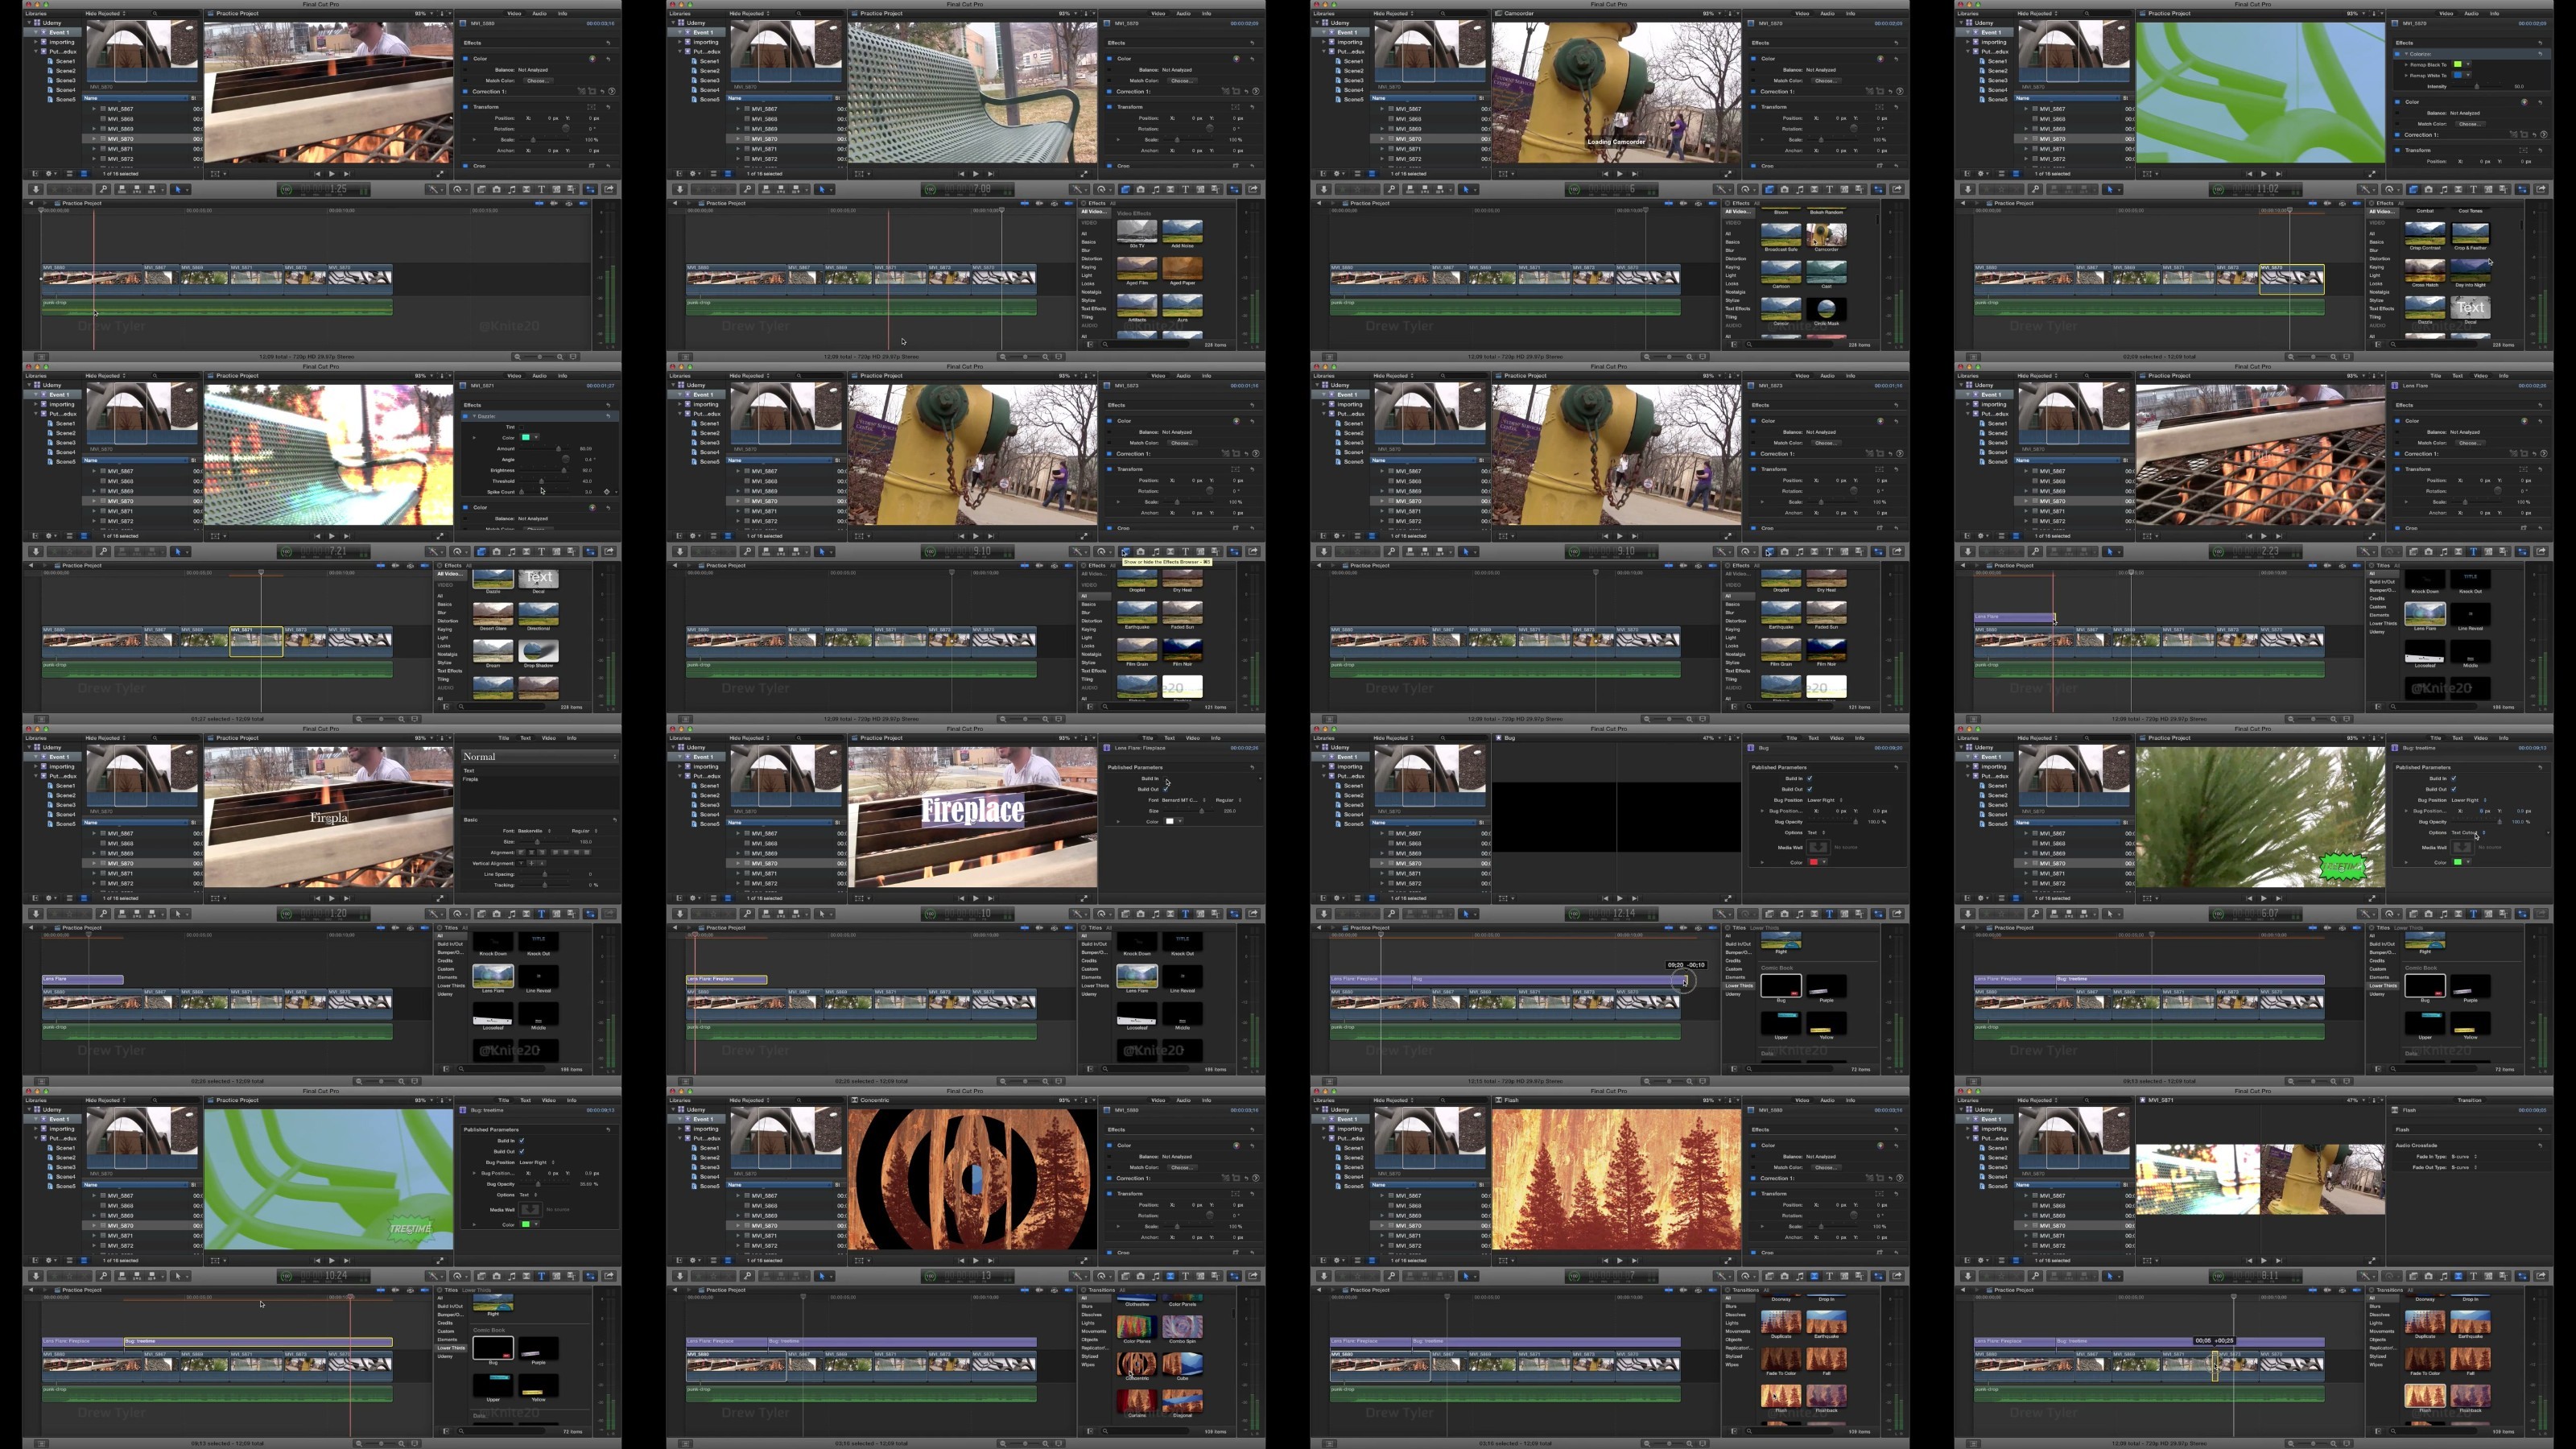Expand MVI_5867 in the Camcorder window clip list

point(1383,109)
